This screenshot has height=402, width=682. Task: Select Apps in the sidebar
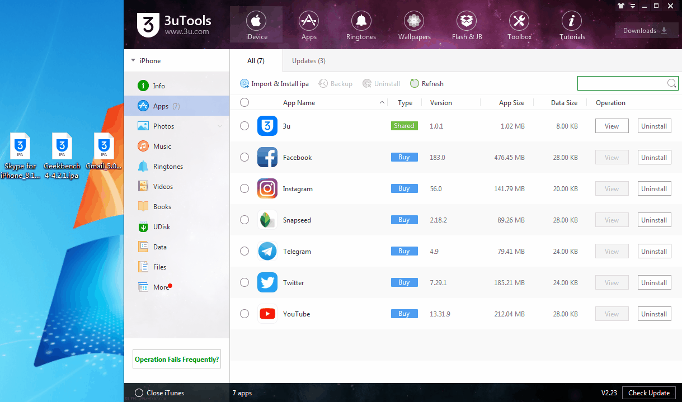177,106
